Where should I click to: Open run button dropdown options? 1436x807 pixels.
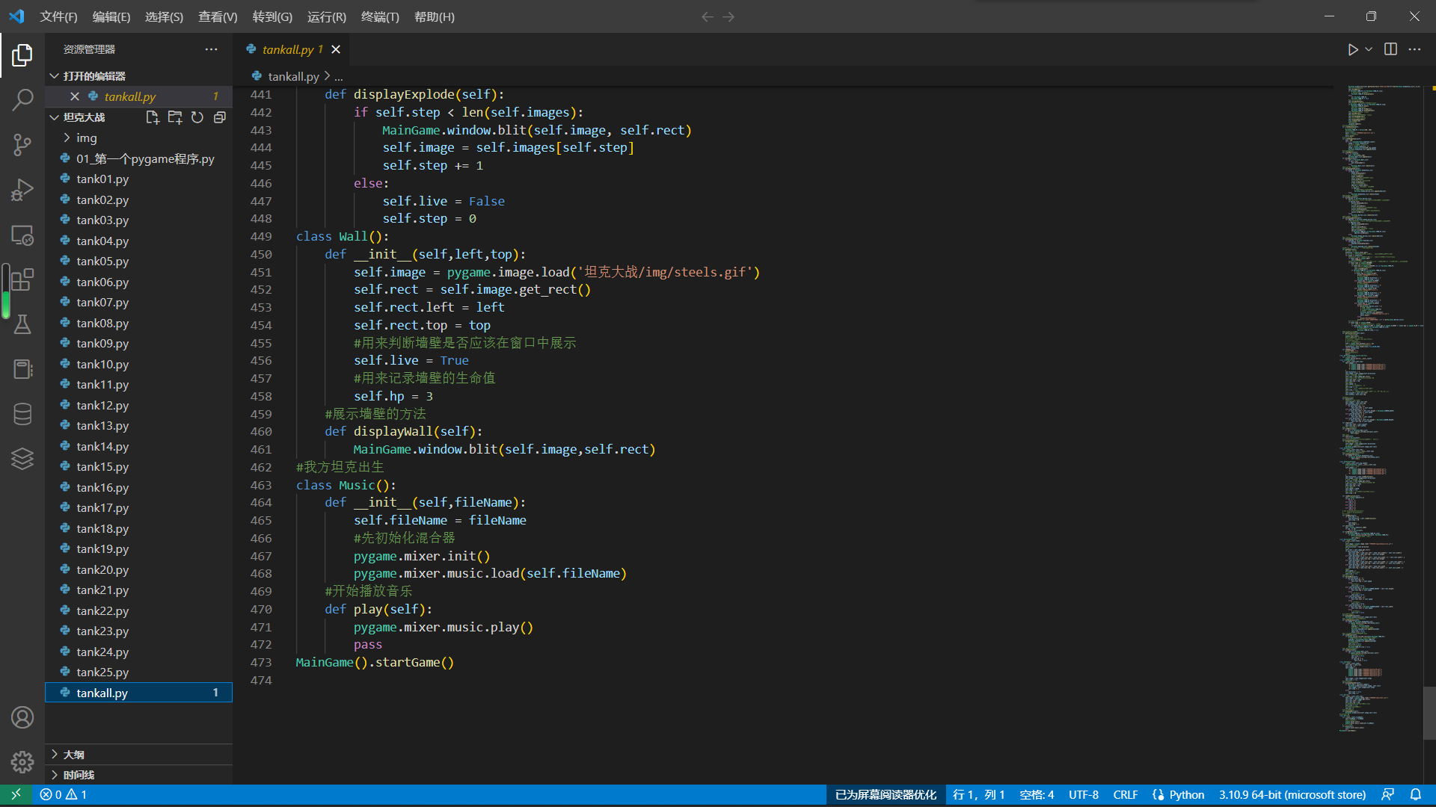pyautogui.click(x=1369, y=49)
